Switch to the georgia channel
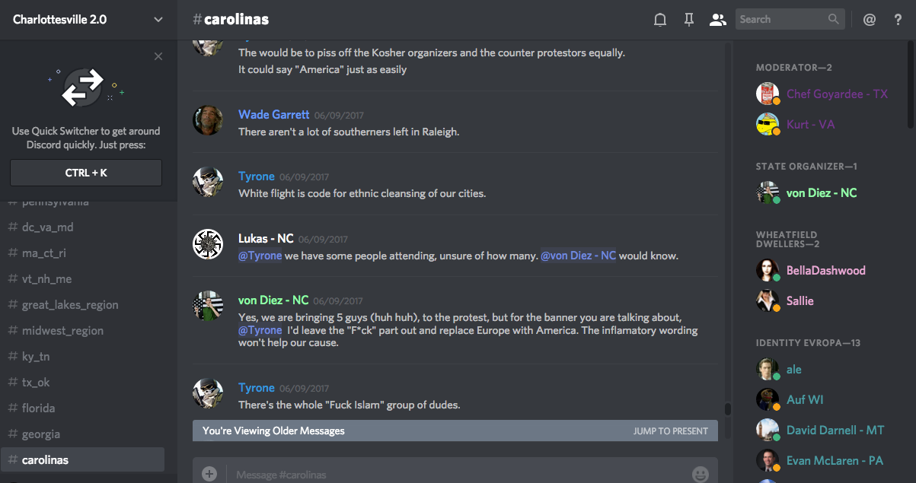The width and height of the screenshot is (916, 483). (41, 434)
